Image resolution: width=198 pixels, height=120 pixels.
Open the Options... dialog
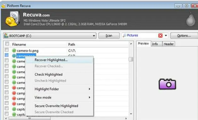point(184,36)
